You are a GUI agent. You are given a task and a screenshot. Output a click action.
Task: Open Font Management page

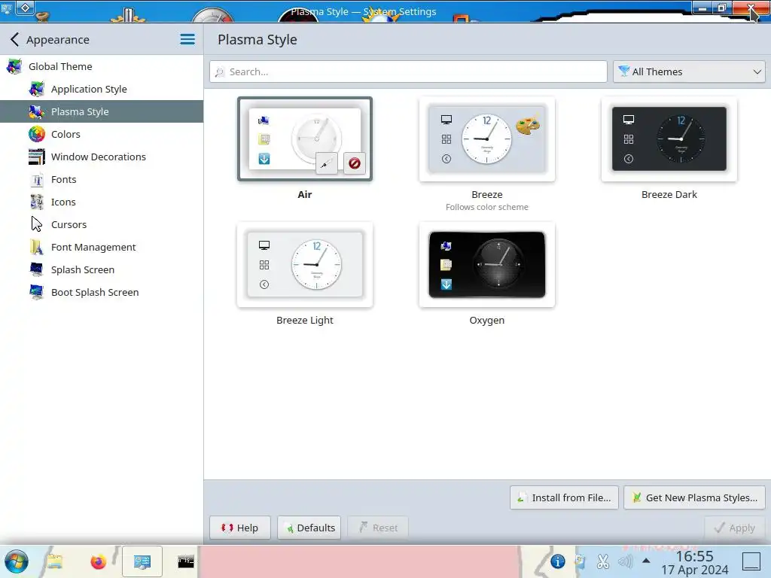tap(102, 247)
